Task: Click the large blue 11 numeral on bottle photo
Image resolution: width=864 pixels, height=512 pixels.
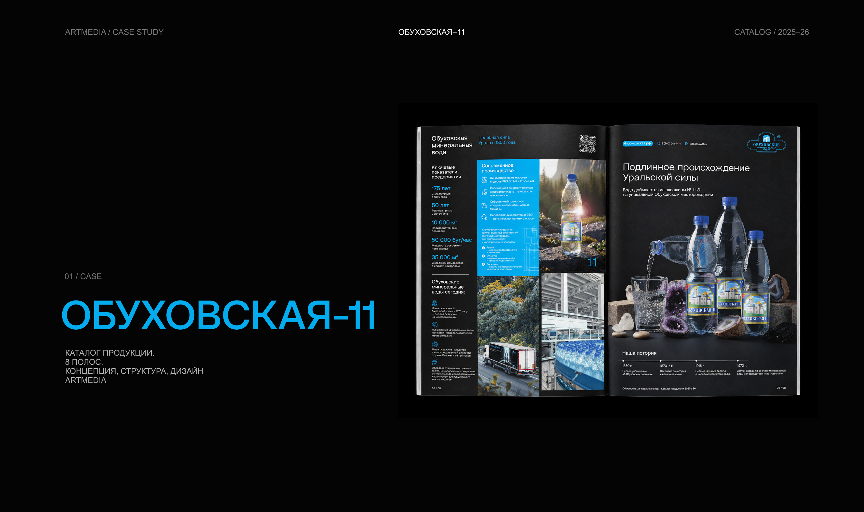Action: coord(592,262)
